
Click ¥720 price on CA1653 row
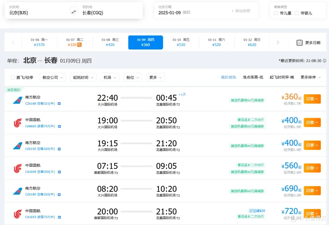point(291,211)
